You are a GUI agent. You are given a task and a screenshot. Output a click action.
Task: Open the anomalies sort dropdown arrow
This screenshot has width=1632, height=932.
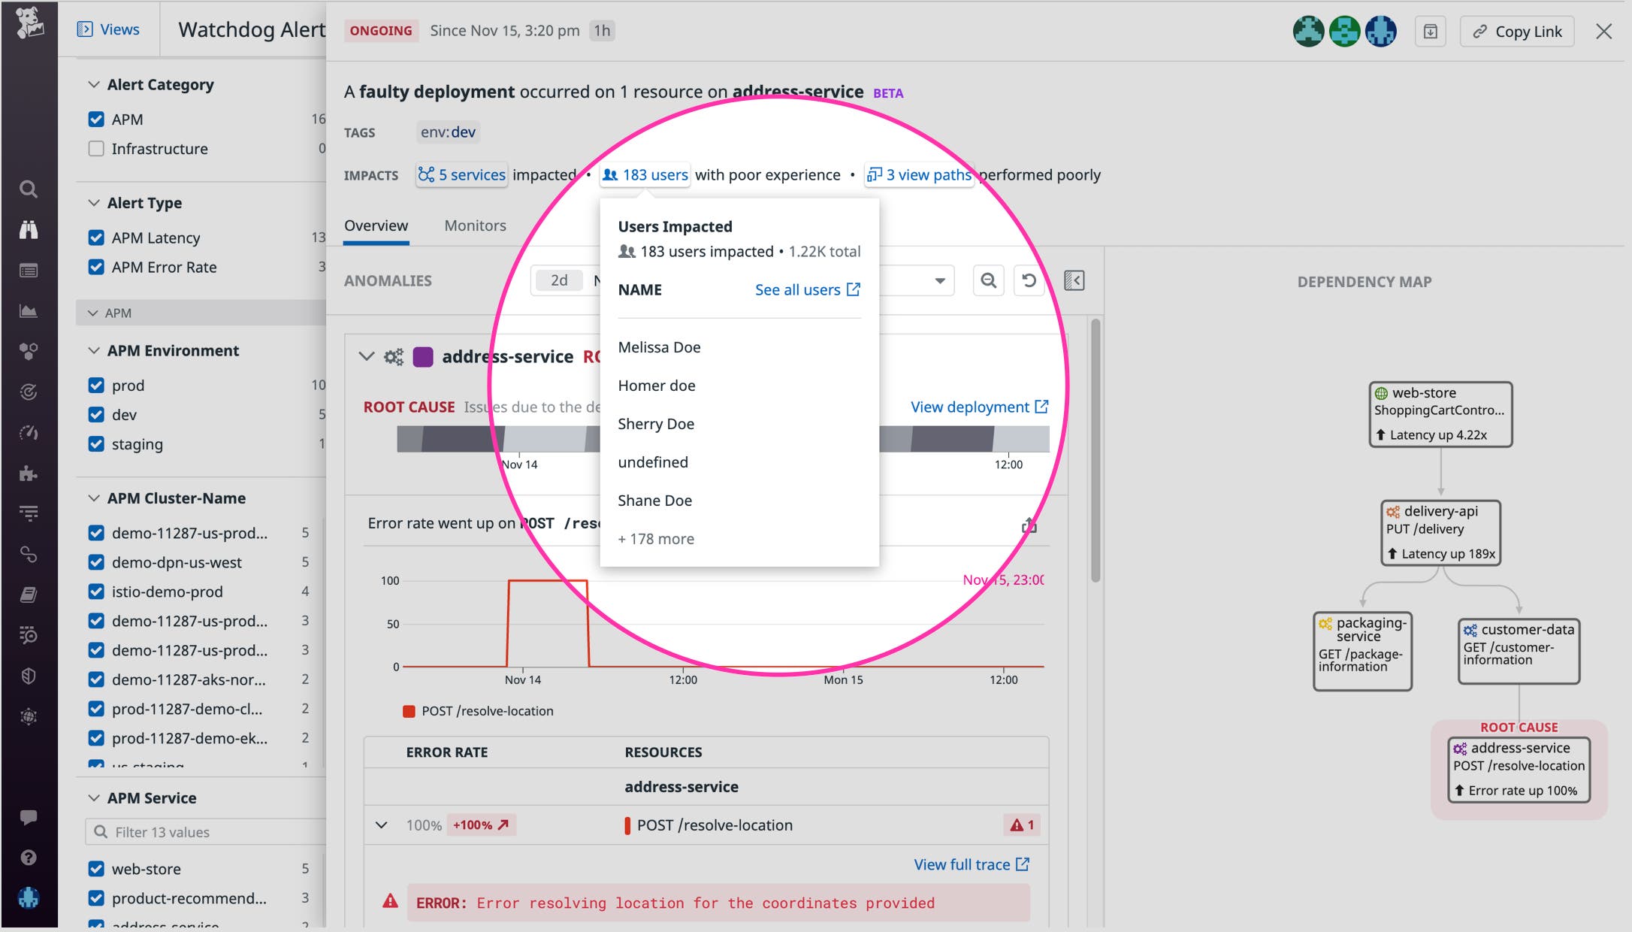click(x=941, y=280)
